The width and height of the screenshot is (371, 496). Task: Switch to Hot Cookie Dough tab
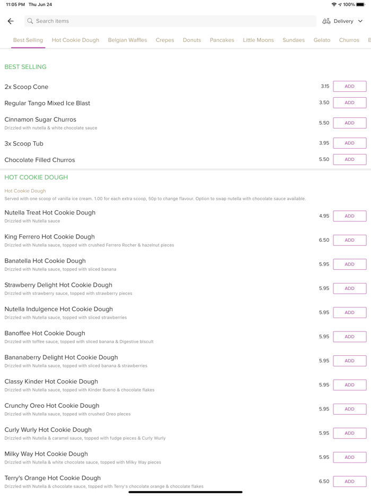(x=75, y=40)
